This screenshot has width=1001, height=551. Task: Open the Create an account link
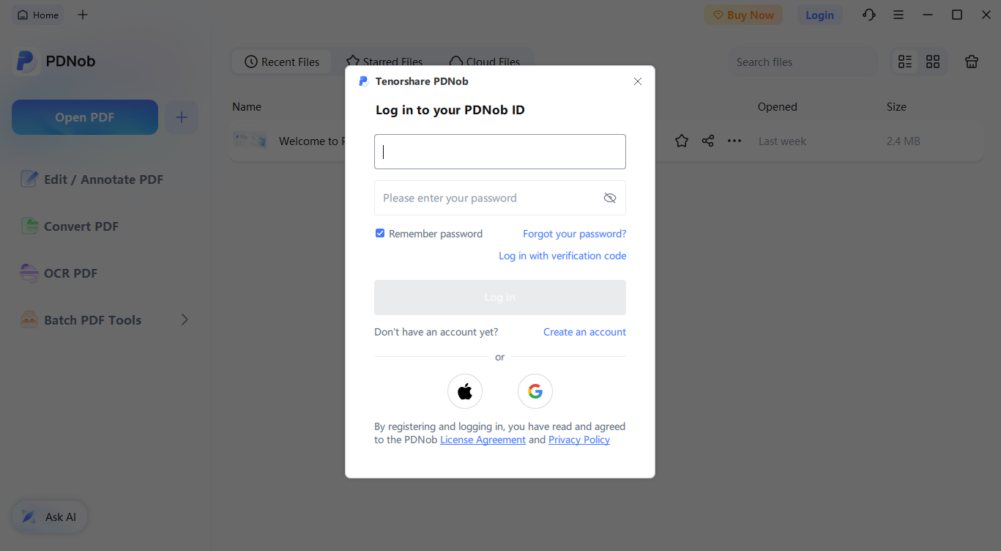(584, 332)
